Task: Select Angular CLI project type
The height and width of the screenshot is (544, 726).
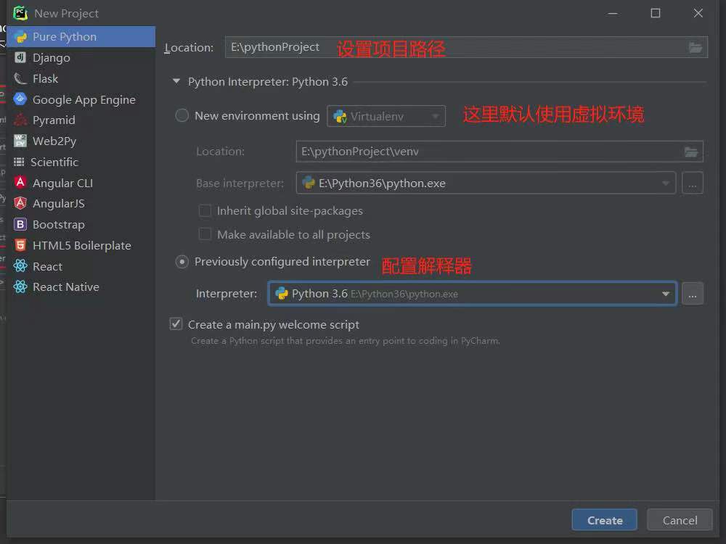Action: tap(81, 183)
